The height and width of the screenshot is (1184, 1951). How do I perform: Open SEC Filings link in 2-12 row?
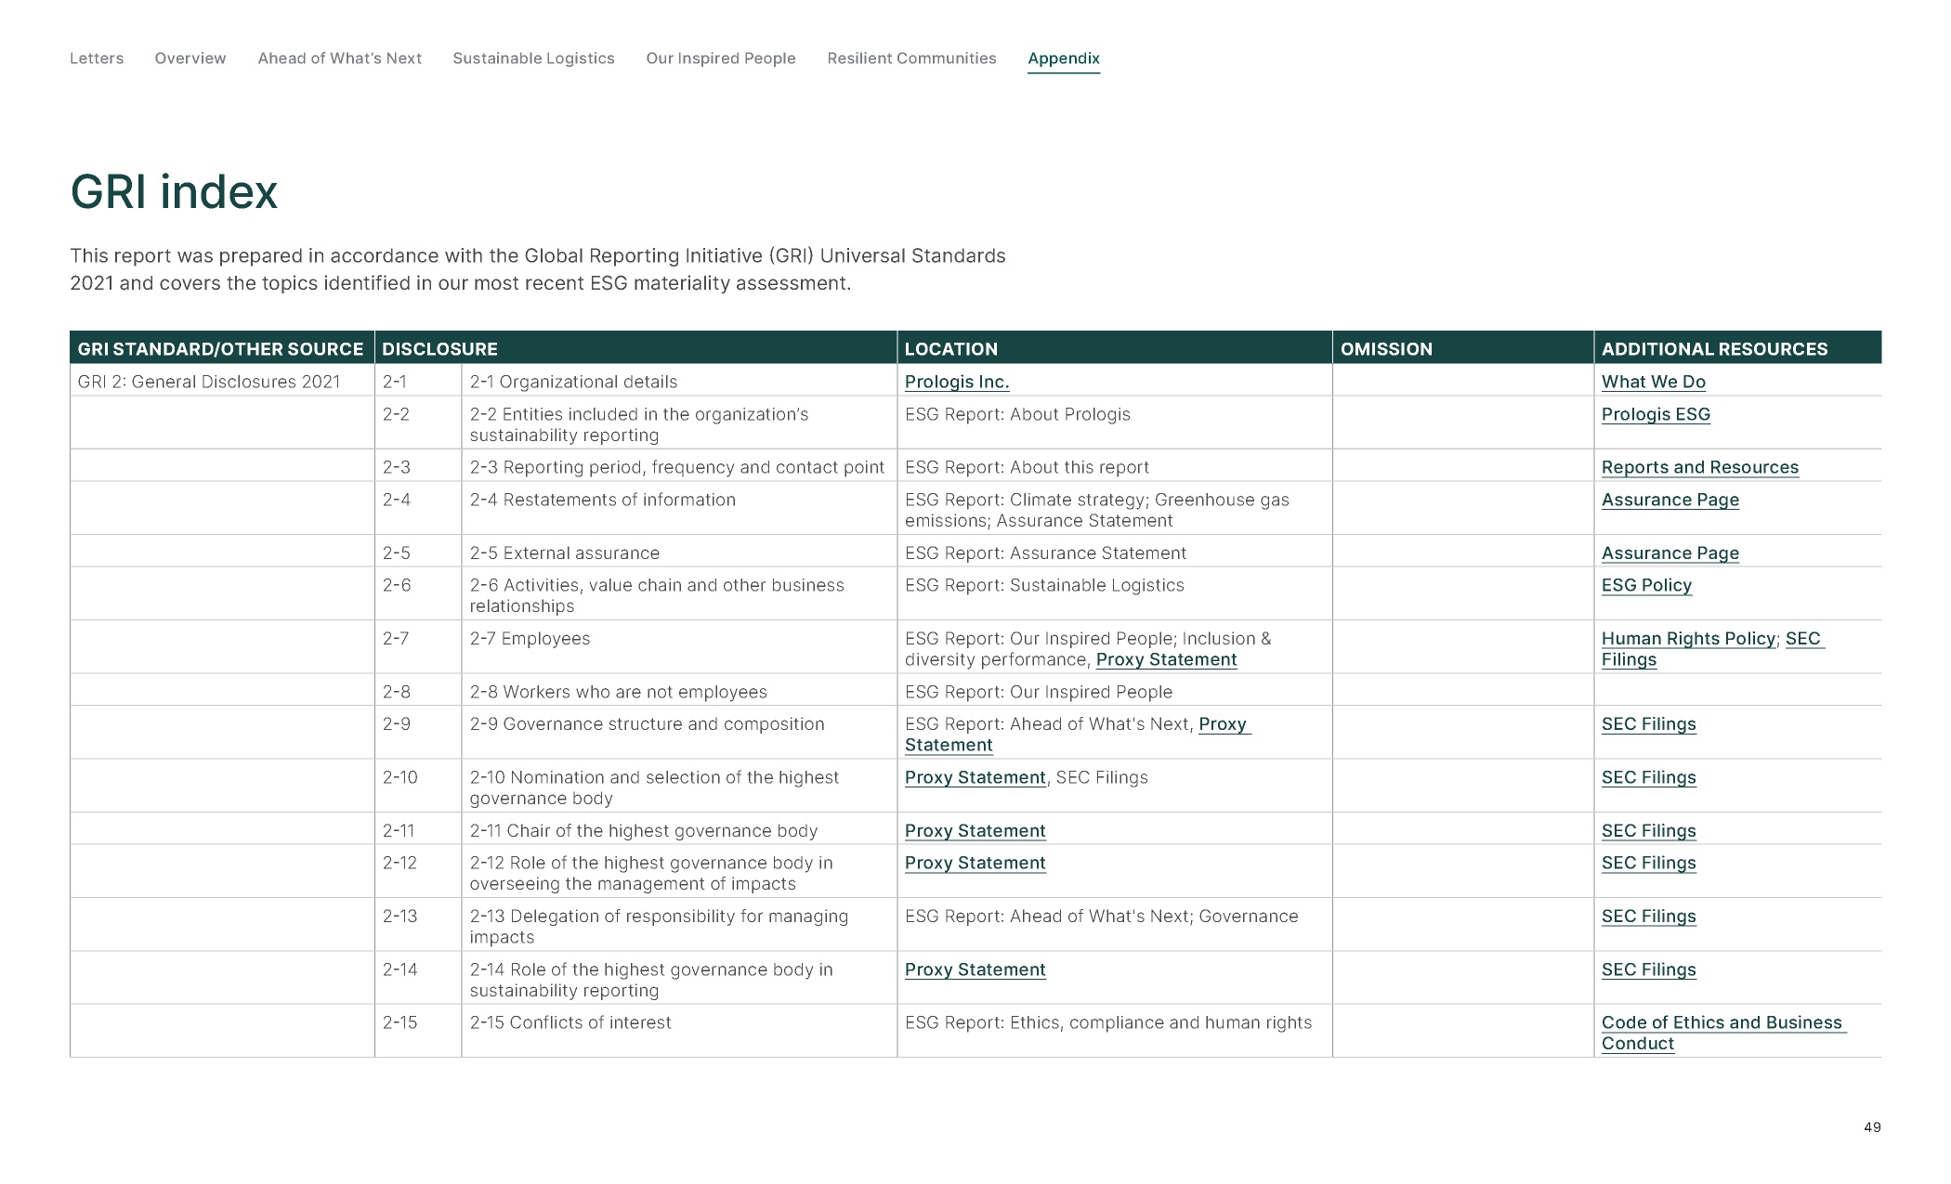pos(1649,863)
